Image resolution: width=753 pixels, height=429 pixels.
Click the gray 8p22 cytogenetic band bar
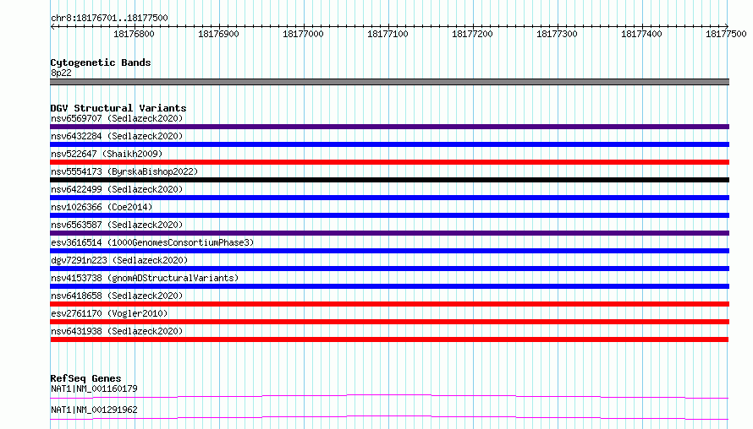coord(389,82)
